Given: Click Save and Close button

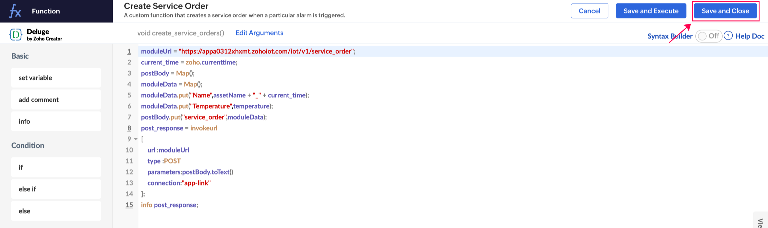Looking at the screenshot, I should [x=725, y=11].
